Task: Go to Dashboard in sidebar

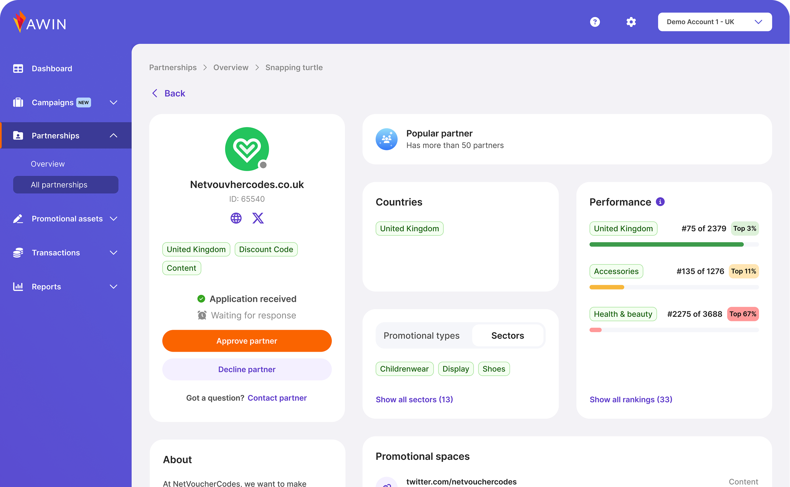Action: [52, 69]
